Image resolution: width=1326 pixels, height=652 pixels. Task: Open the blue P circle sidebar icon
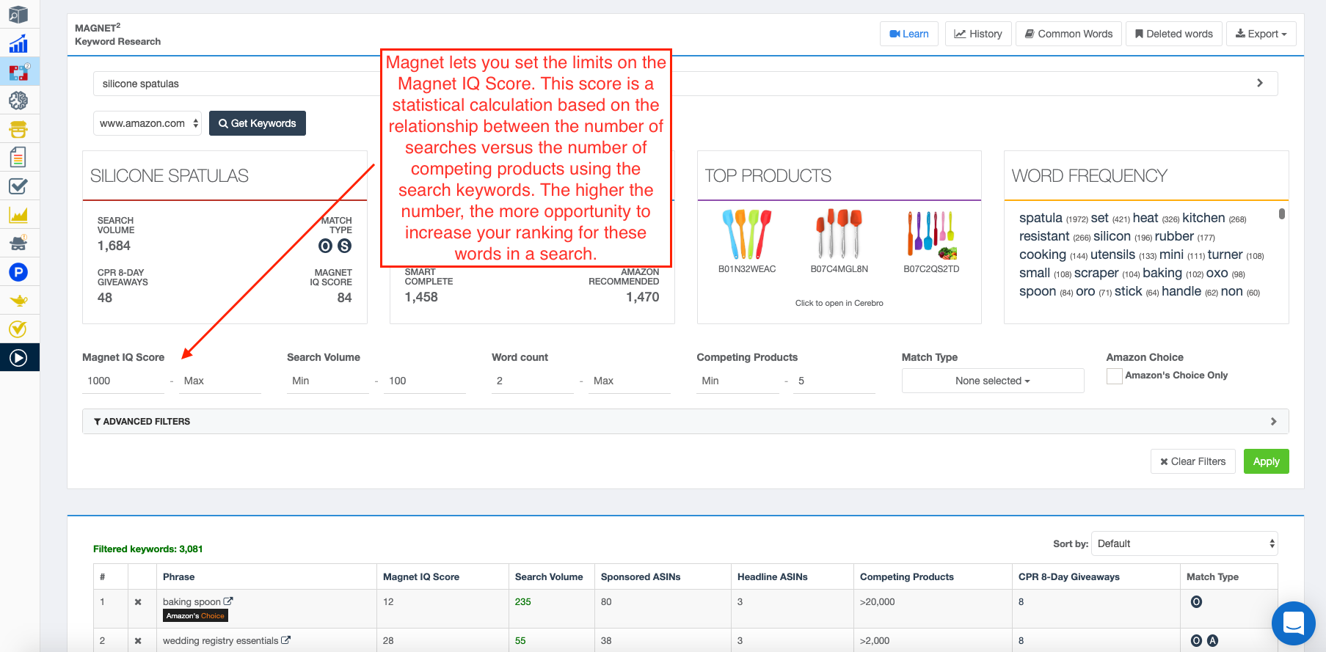18,272
